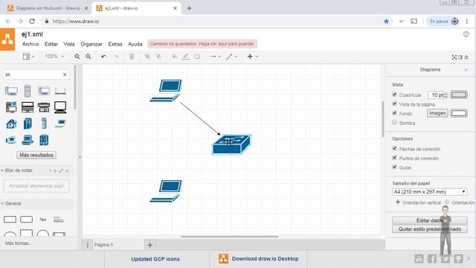
Task: Click the bookmark star in address bar
Action: click(386, 22)
